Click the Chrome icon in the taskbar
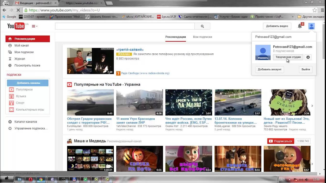Screen dimensions: 326x183 pyautogui.click(x=41, y=179)
